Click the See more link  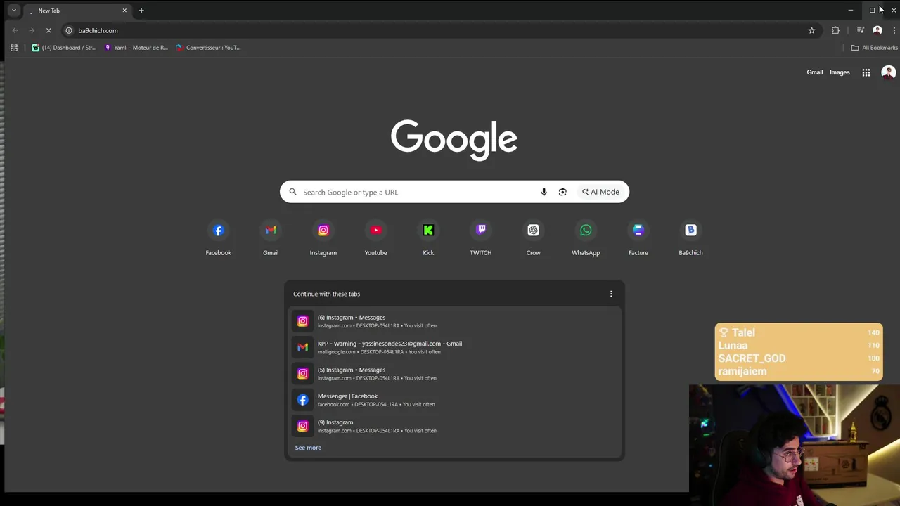click(x=308, y=448)
